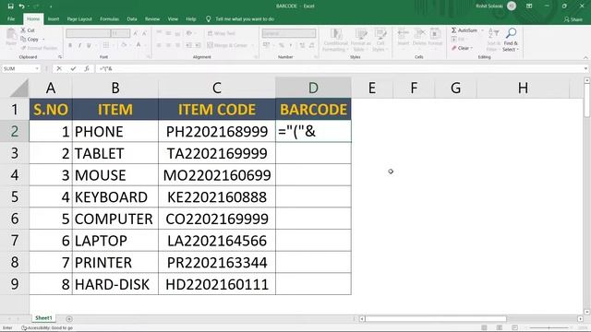The height and width of the screenshot is (332, 591).
Task: Toggle Underline formatting
Action: click(x=89, y=45)
